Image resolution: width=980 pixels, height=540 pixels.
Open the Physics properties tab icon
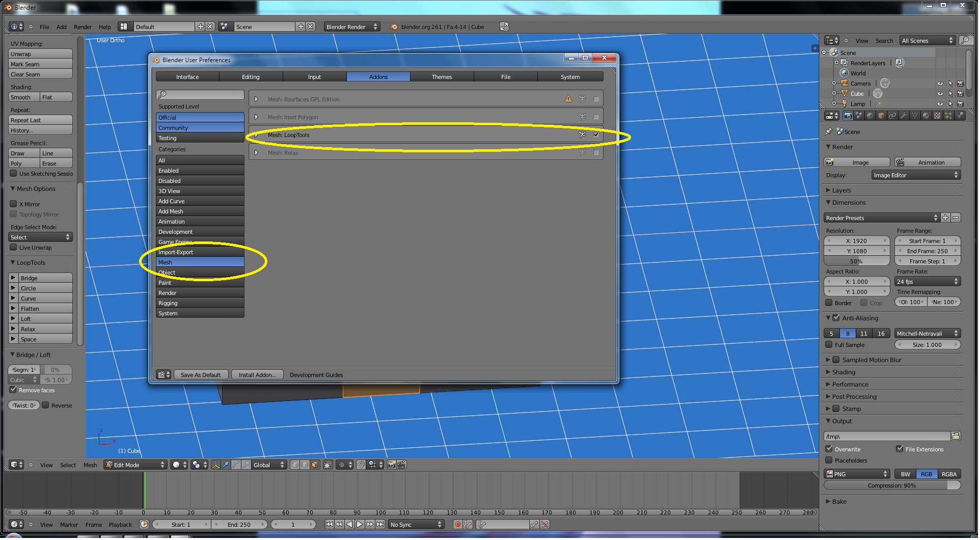point(960,116)
